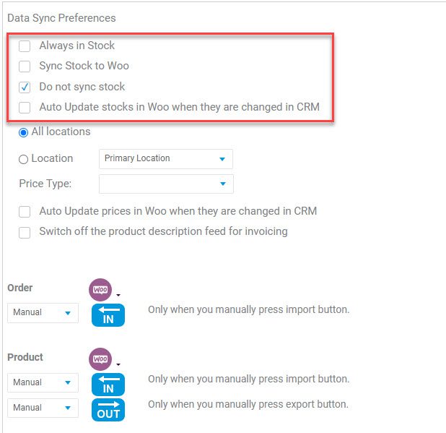Screen dimensions: 446x433
Task: Open the Product export Manual dropdown
Action: (43, 408)
